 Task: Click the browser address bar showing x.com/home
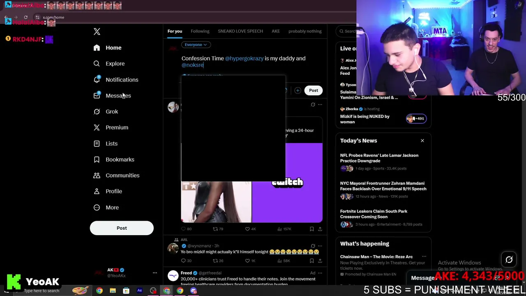pyautogui.click(x=53, y=17)
